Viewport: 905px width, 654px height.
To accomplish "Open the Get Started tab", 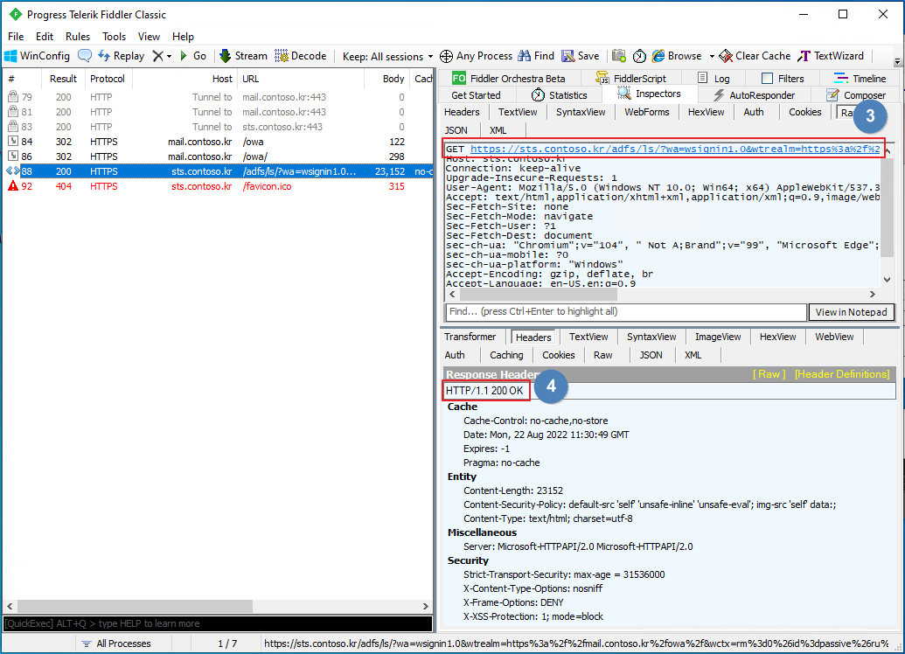I will 477,95.
